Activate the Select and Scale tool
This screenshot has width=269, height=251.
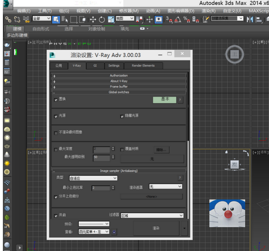pos(111,20)
